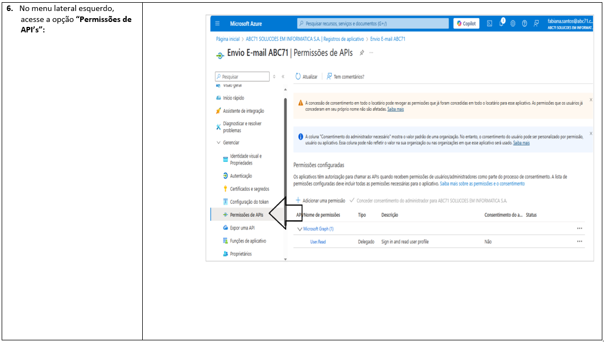604x342 pixels.
Task: Open the settings gear icon
Action: coord(513,24)
